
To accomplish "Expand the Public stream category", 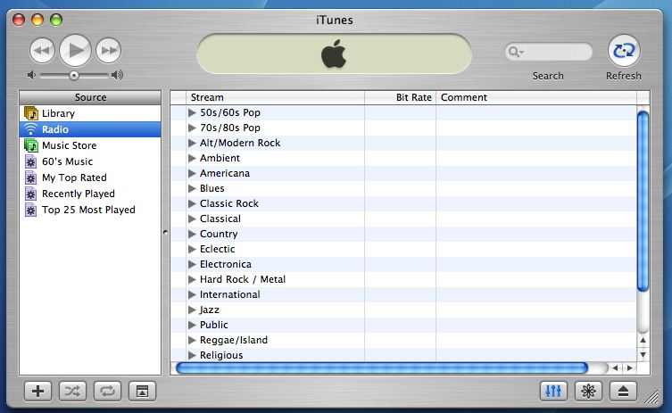I will click(x=192, y=326).
